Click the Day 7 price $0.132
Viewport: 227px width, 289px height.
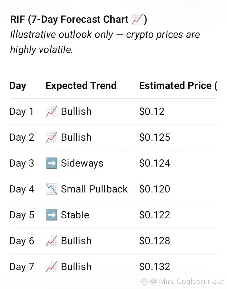[x=154, y=267]
